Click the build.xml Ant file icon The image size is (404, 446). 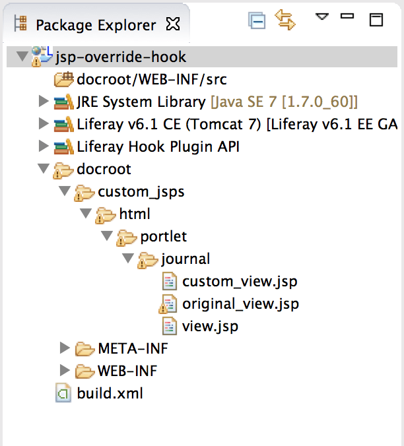[64, 394]
